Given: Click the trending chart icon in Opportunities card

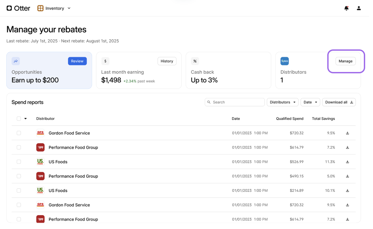Looking at the screenshot, I should click(15, 61).
